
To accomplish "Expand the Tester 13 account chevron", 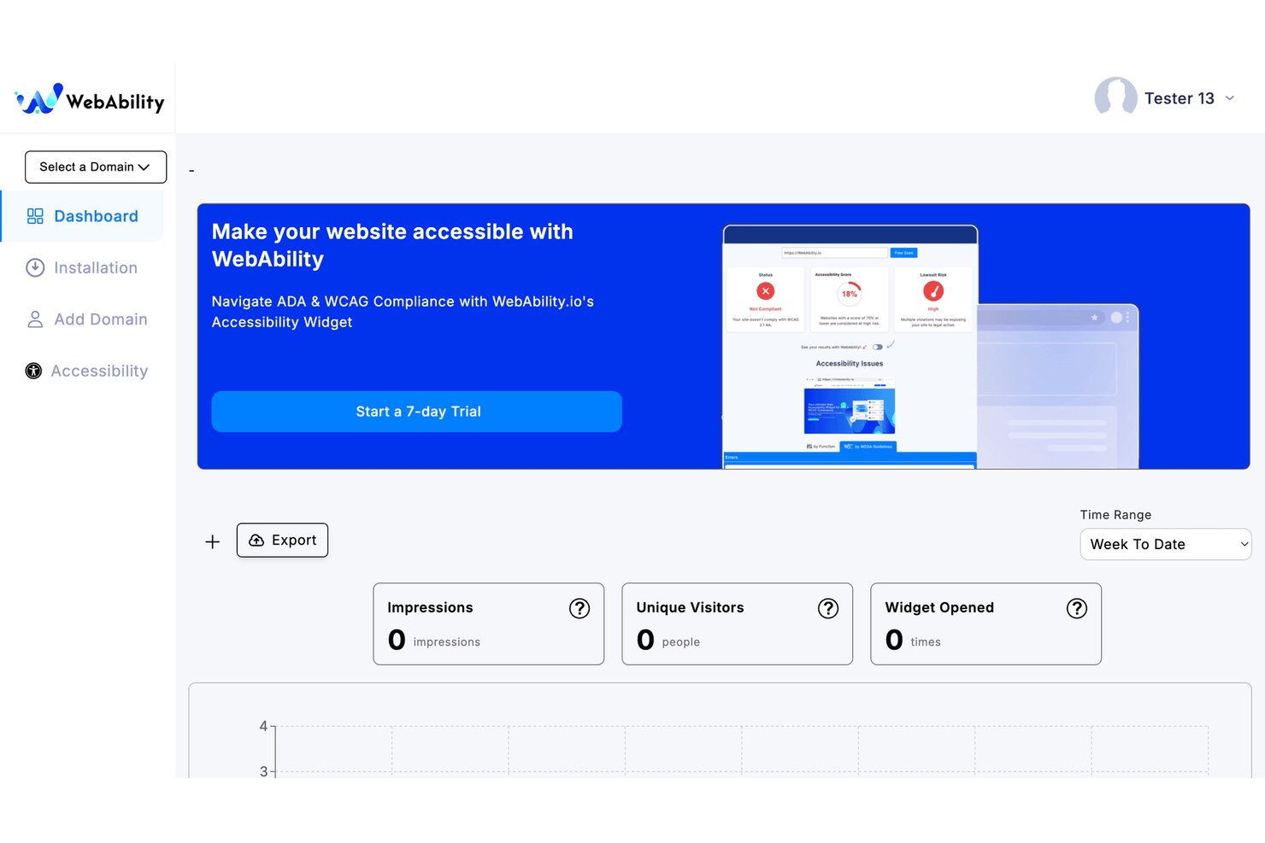I will point(1230,98).
